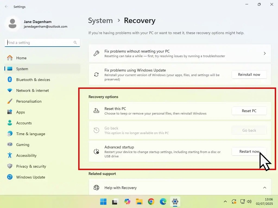Open File Explorer from taskbar

click(139, 201)
